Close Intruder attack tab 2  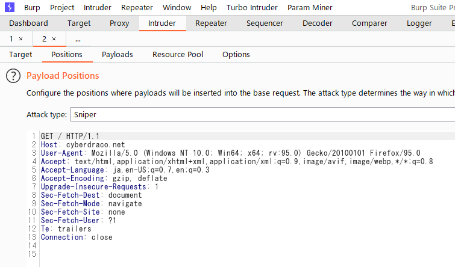click(x=54, y=38)
